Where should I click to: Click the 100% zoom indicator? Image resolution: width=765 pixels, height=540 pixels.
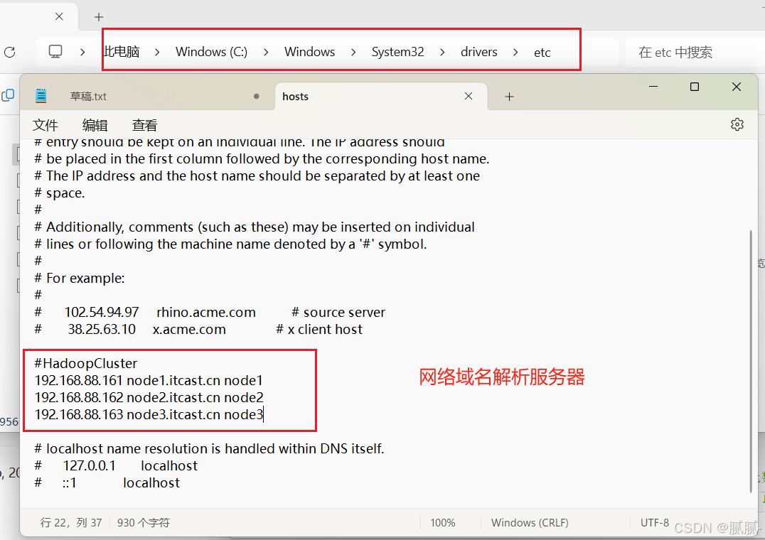coord(443,522)
